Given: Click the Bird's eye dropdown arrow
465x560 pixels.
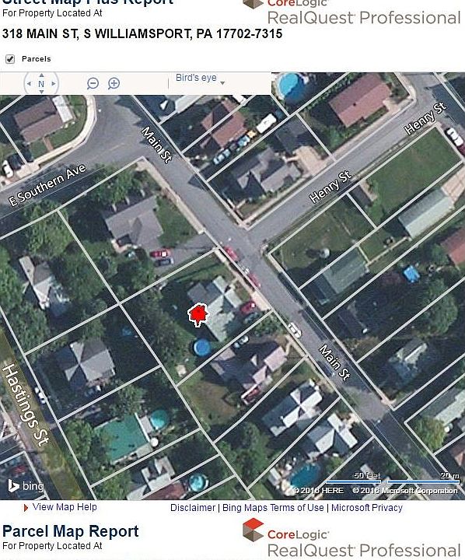Looking at the screenshot, I should [x=222, y=83].
